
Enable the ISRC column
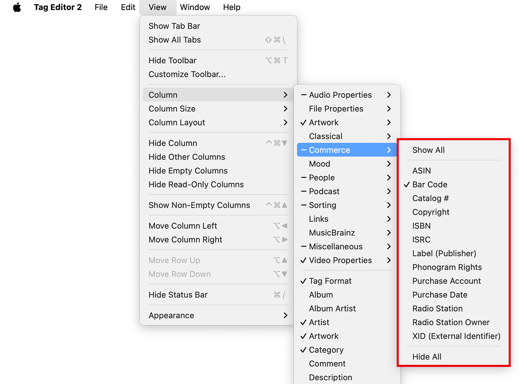453,240
